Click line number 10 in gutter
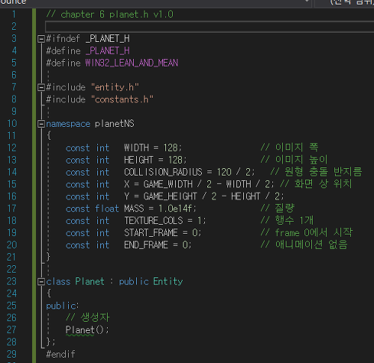Viewport: 374px width, 363px height. point(12,124)
